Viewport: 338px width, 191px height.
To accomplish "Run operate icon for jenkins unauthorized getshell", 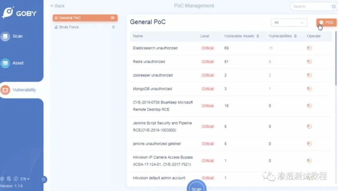I will tap(309, 144).
